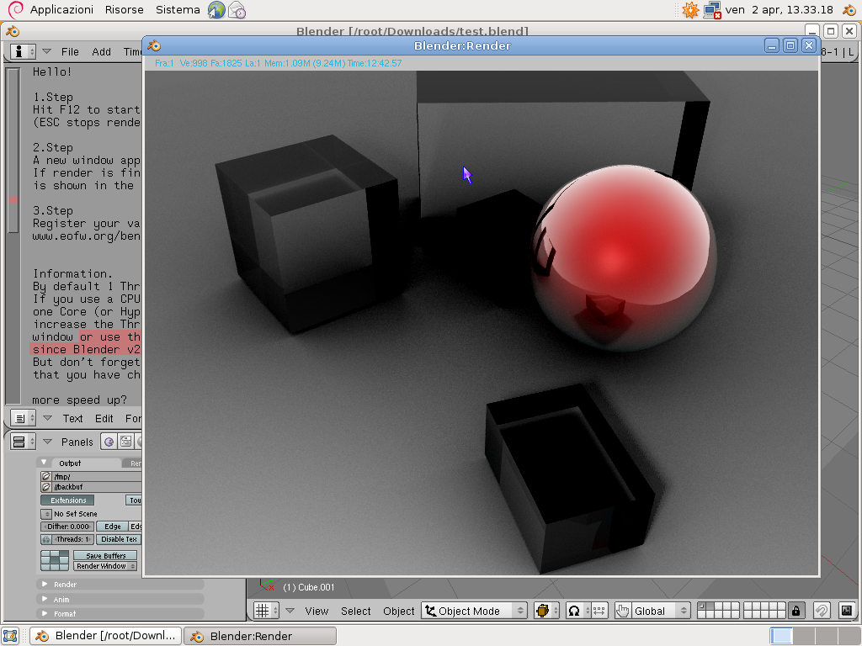Open the Buttons window type selector
862x646 pixels.
pos(23,442)
